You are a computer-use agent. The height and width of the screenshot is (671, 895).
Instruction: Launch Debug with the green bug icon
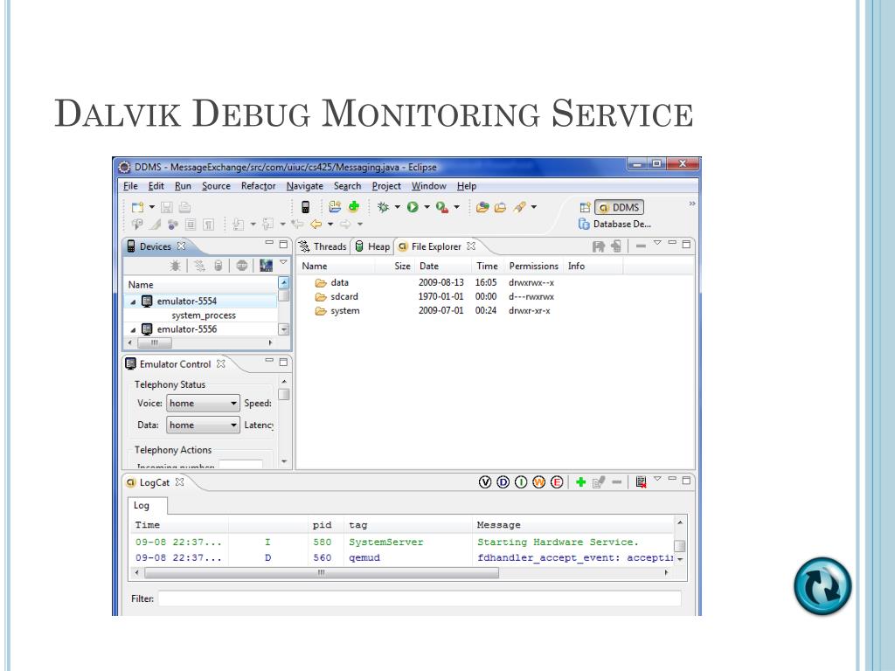[x=383, y=207]
